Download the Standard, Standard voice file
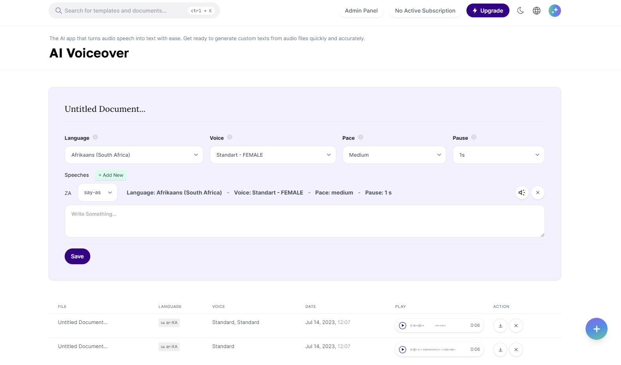The width and height of the screenshot is (621, 365). click(x=500, y=326)
